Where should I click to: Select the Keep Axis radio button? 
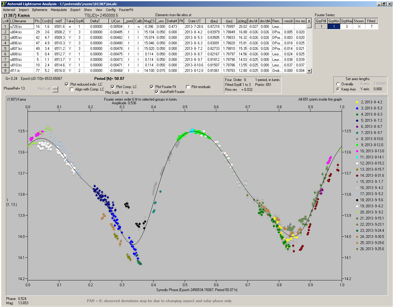click(x=338, y=89)
